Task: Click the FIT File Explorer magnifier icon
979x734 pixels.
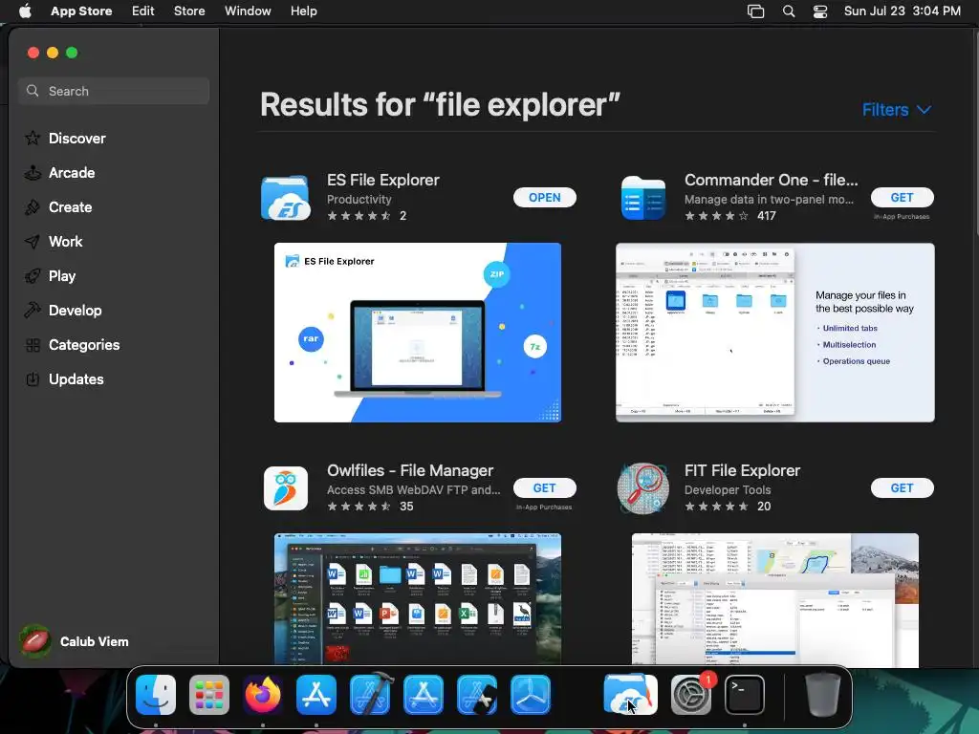Action: pyautogui.click(x=643, y=488)
